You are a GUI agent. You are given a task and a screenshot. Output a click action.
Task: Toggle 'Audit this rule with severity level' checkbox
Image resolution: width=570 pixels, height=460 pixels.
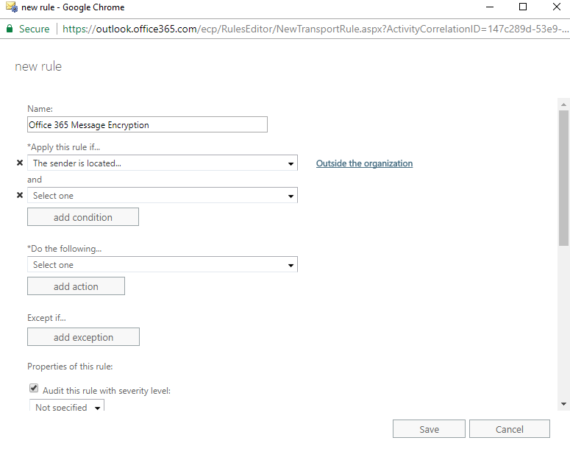[34, 388]
